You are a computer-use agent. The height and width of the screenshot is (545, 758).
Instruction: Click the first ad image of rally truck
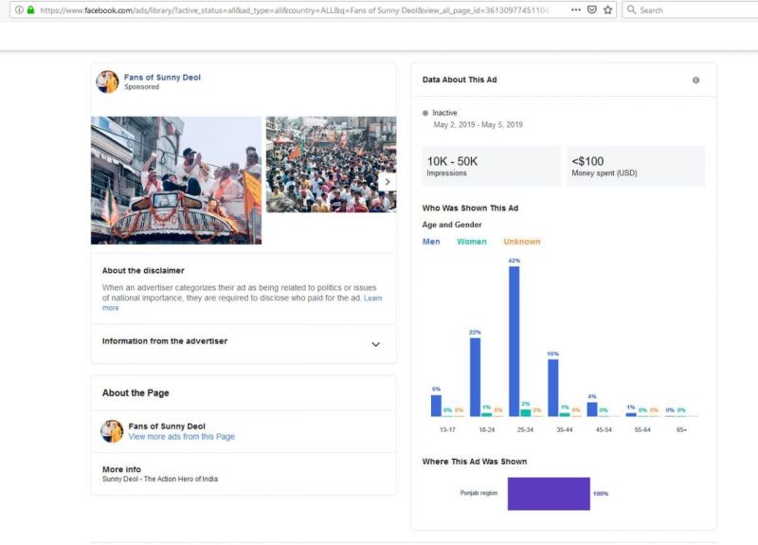176,180
